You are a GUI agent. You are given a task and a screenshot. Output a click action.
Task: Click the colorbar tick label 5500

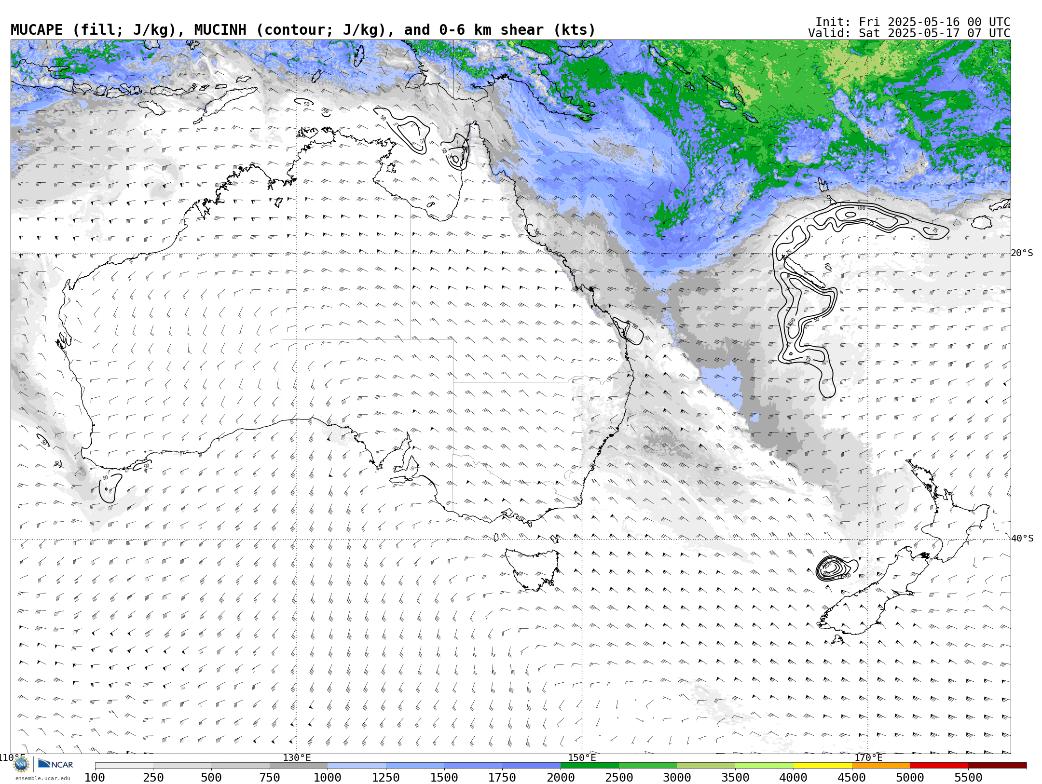(968, 778)
